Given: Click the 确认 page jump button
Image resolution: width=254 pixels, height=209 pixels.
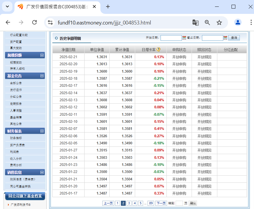Looking at the screenshot, I should [x=192, y=203].
